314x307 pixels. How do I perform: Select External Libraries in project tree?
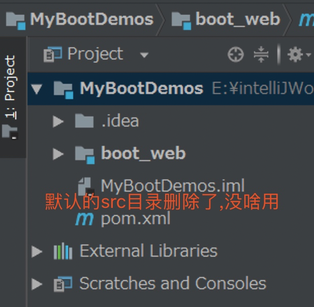148,251
